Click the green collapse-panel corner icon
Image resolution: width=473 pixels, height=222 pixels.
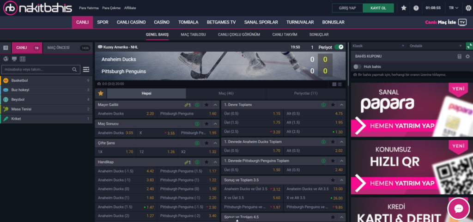(469, 46)
